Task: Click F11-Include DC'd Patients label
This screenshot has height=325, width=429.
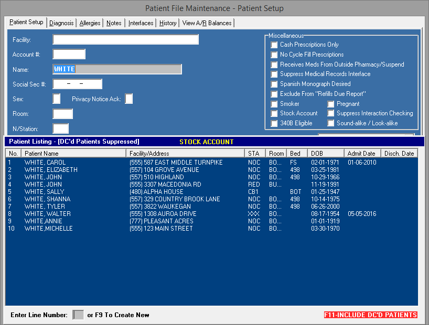Action: pyautogui.click(x=370, y=315)
